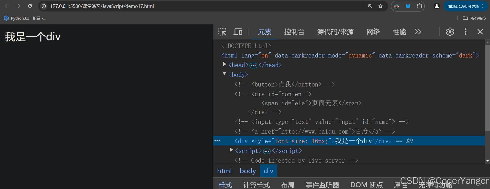Collapse the body element node
This screenshot has width=490, height=189.
(224, 74)
